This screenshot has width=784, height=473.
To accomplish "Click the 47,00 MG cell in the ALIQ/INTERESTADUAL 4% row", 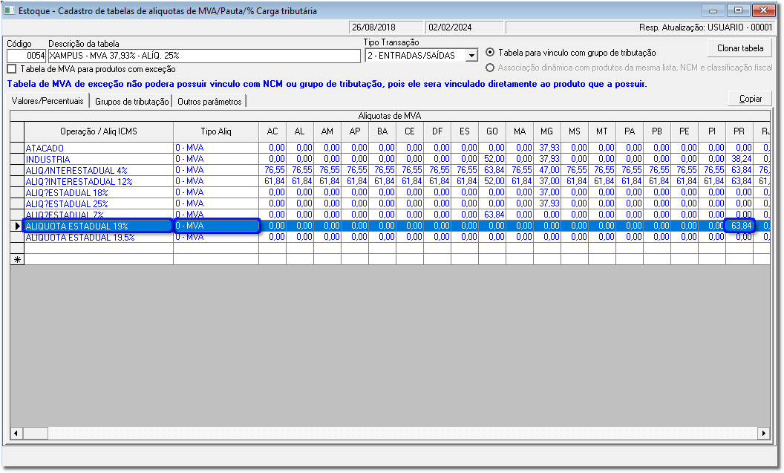I will [x=547, y=171].
